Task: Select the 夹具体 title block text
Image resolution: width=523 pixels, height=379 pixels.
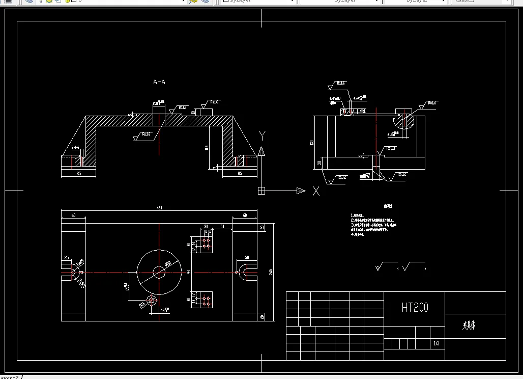Action: (x=469, y=325)
